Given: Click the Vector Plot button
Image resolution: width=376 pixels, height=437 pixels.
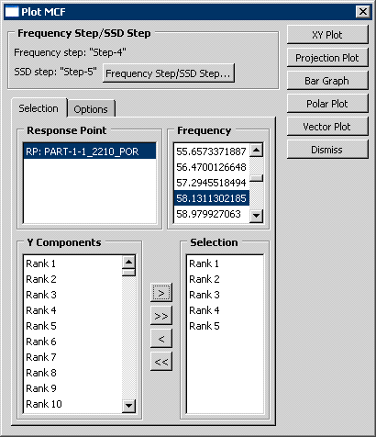Looking at the screenshot, I should (x=327, y=127).
